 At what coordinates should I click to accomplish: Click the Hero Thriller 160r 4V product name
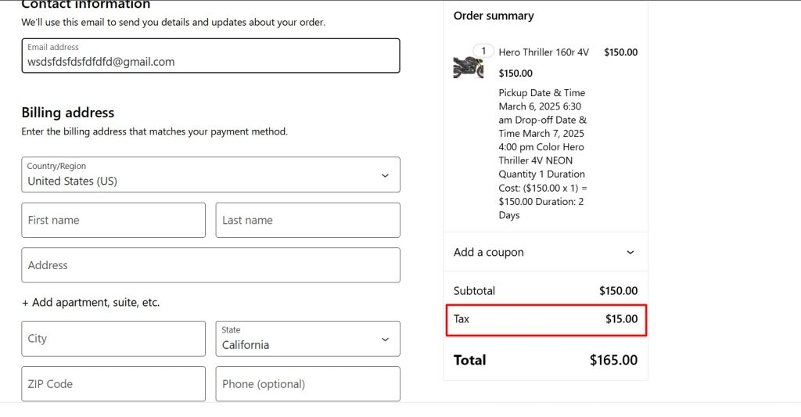pos(543,52)
